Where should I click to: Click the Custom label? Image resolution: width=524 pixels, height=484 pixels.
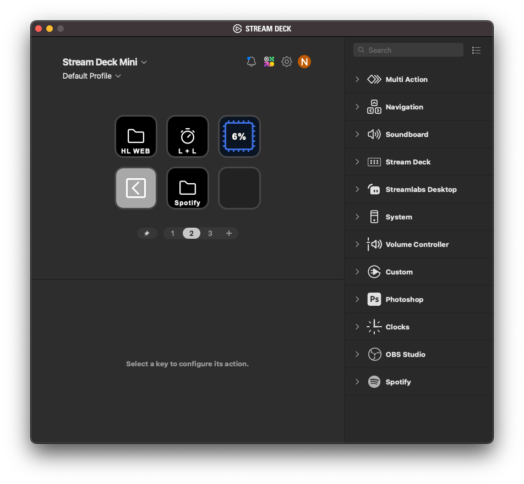point(399,272)
